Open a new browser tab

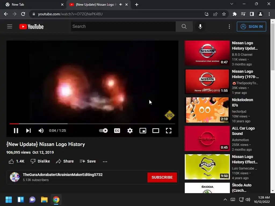(137, 5)
